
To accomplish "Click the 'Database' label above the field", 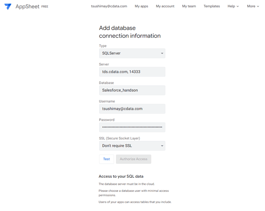I will (x=106, y=83).
